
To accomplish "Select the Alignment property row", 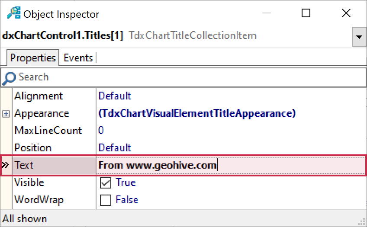I will tap(39, 96).
